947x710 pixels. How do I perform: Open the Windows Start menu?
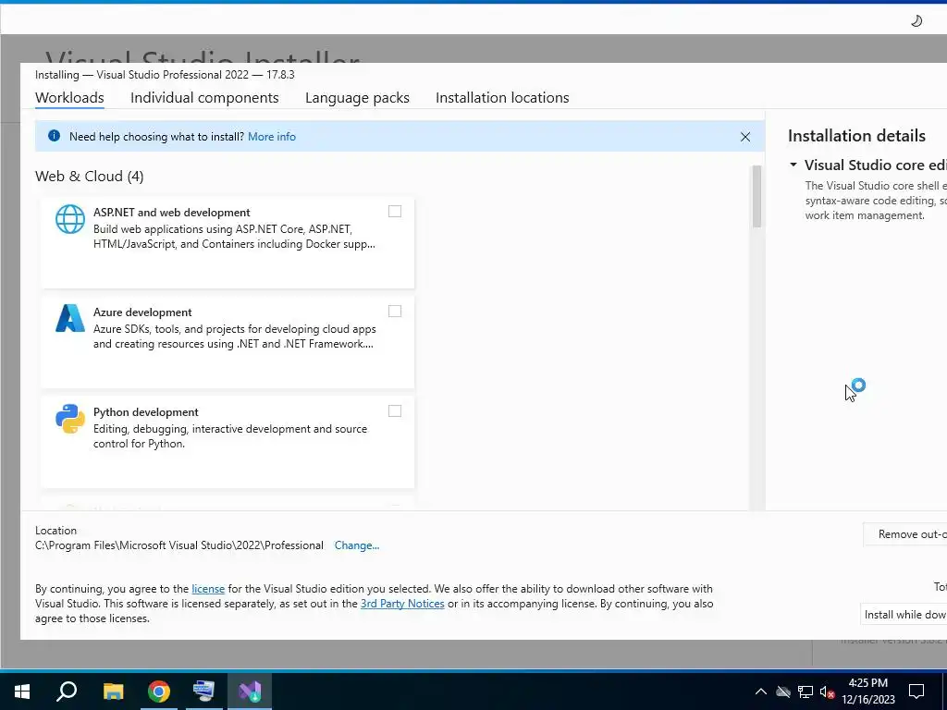(x=22, y=692)
